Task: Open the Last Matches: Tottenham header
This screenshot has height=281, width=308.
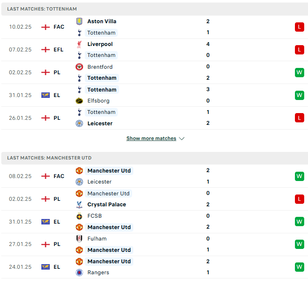Action: [x=42, y=9]
